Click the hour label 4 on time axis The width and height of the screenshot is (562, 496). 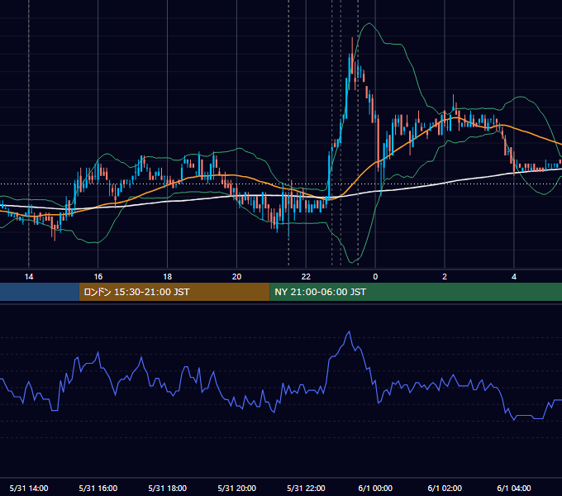click(514, 277)
